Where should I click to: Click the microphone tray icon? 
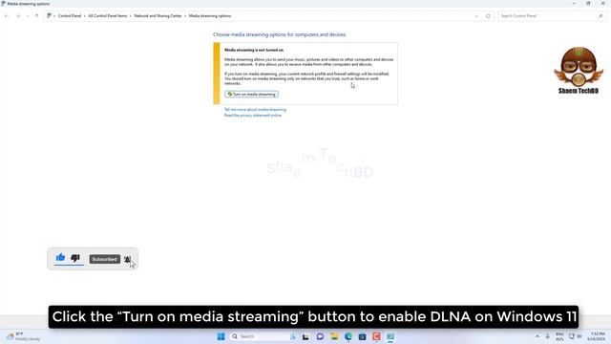point(547,336)
